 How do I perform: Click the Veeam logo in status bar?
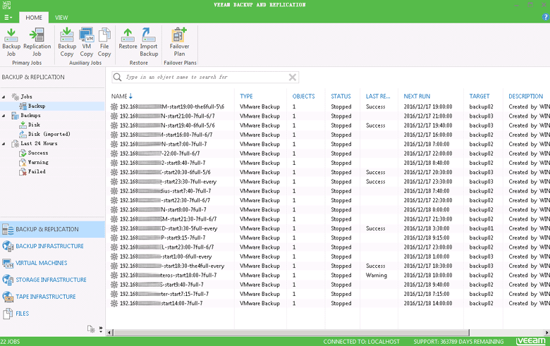click(531, 341)
